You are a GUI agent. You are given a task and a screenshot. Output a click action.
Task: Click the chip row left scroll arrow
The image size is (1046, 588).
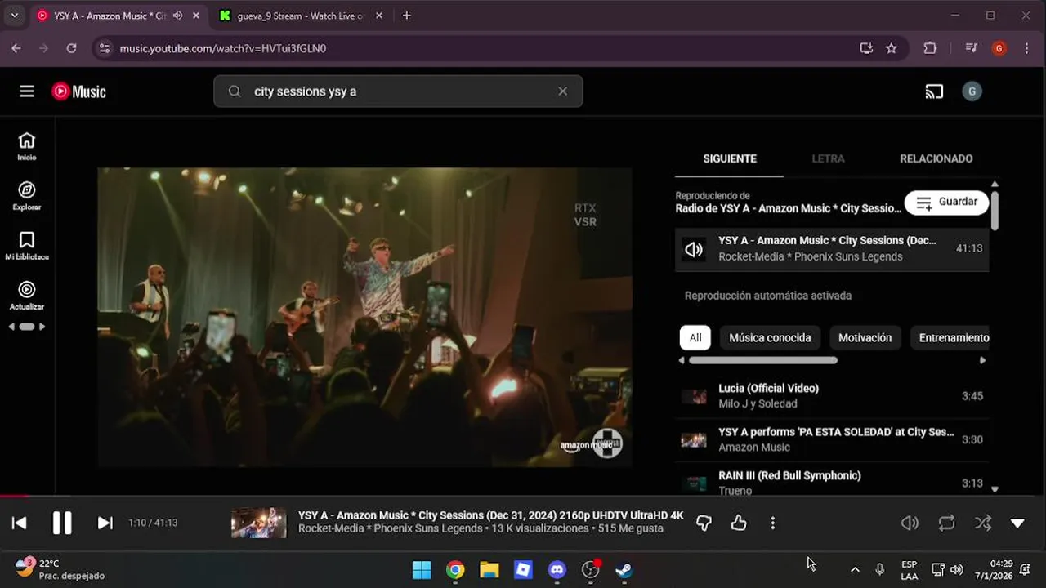(x=682, y=360)
